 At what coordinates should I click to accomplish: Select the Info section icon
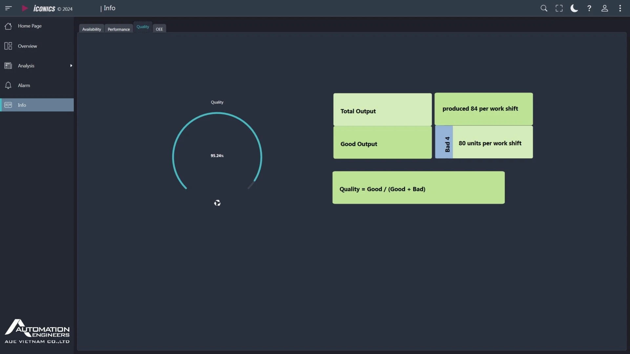pyautogui.click(x=8, y=105)
